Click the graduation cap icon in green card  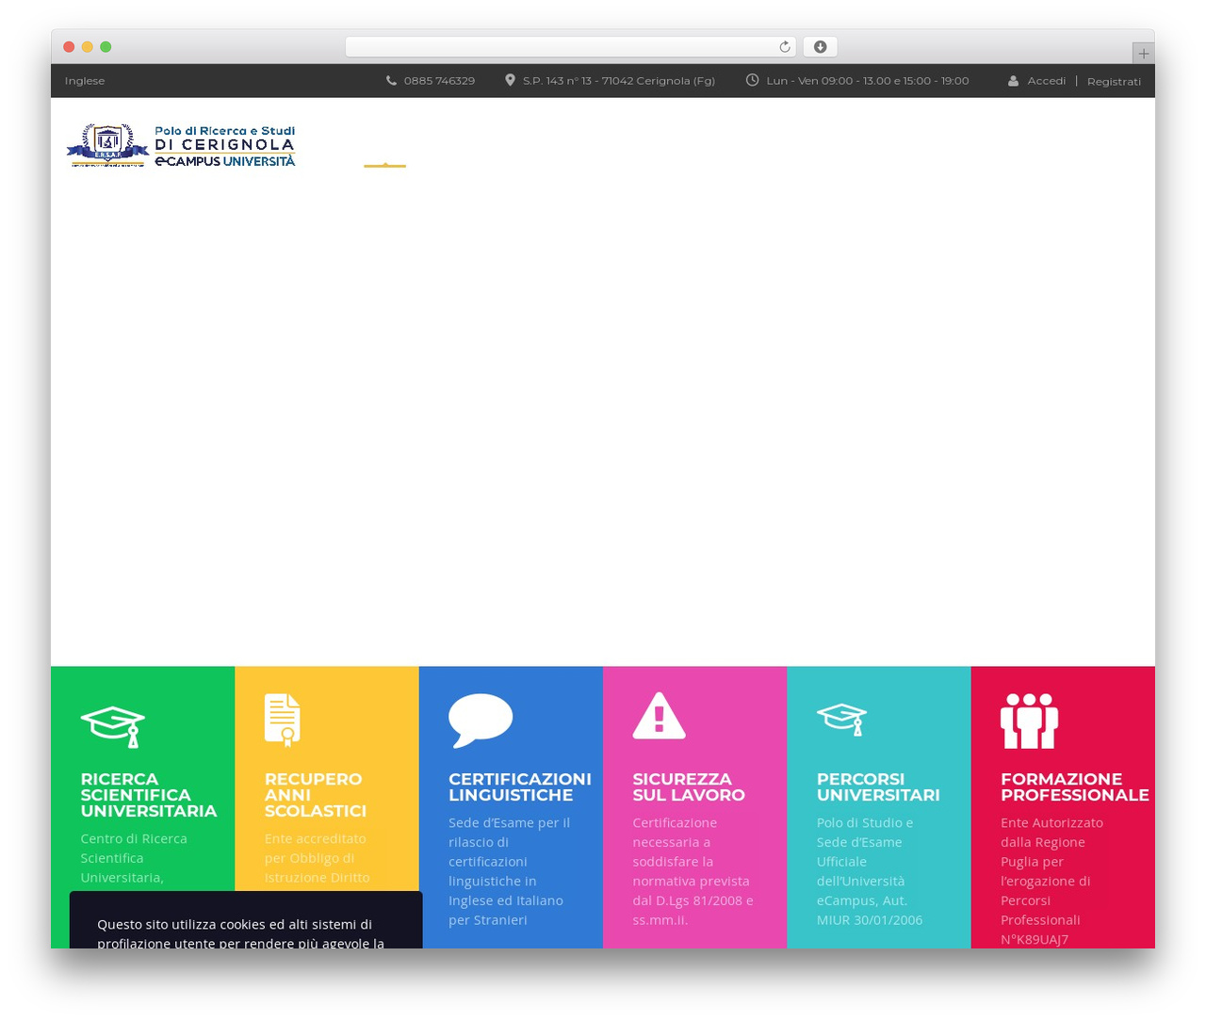point(113,726)
